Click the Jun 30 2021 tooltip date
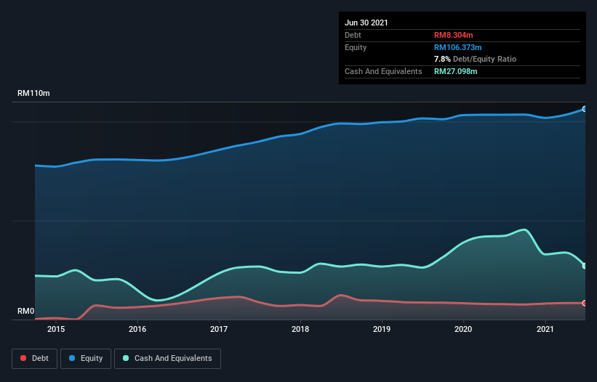 [366, 23]
